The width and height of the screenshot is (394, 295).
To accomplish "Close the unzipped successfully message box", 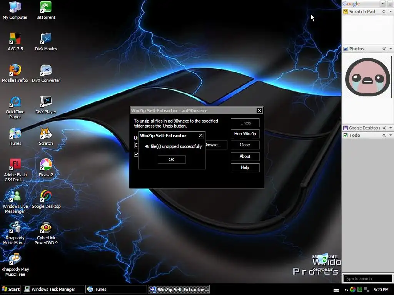I will 200,136.
